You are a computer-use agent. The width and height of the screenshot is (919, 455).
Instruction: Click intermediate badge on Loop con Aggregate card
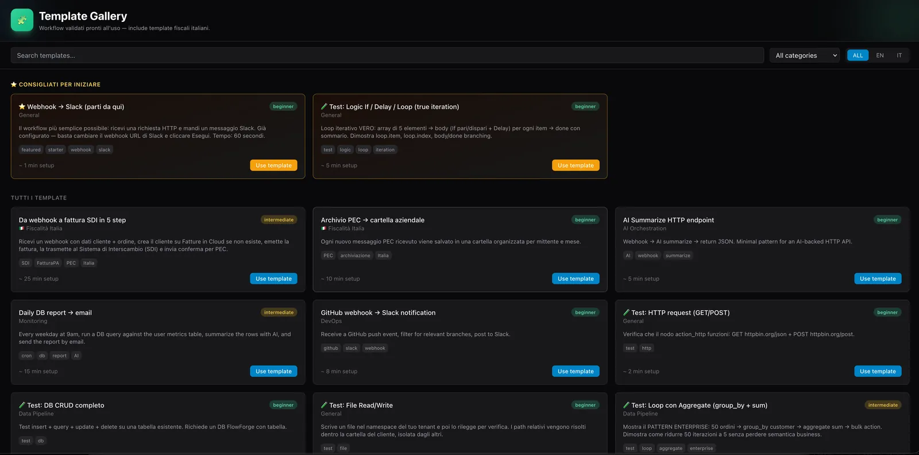click(883, 405)
